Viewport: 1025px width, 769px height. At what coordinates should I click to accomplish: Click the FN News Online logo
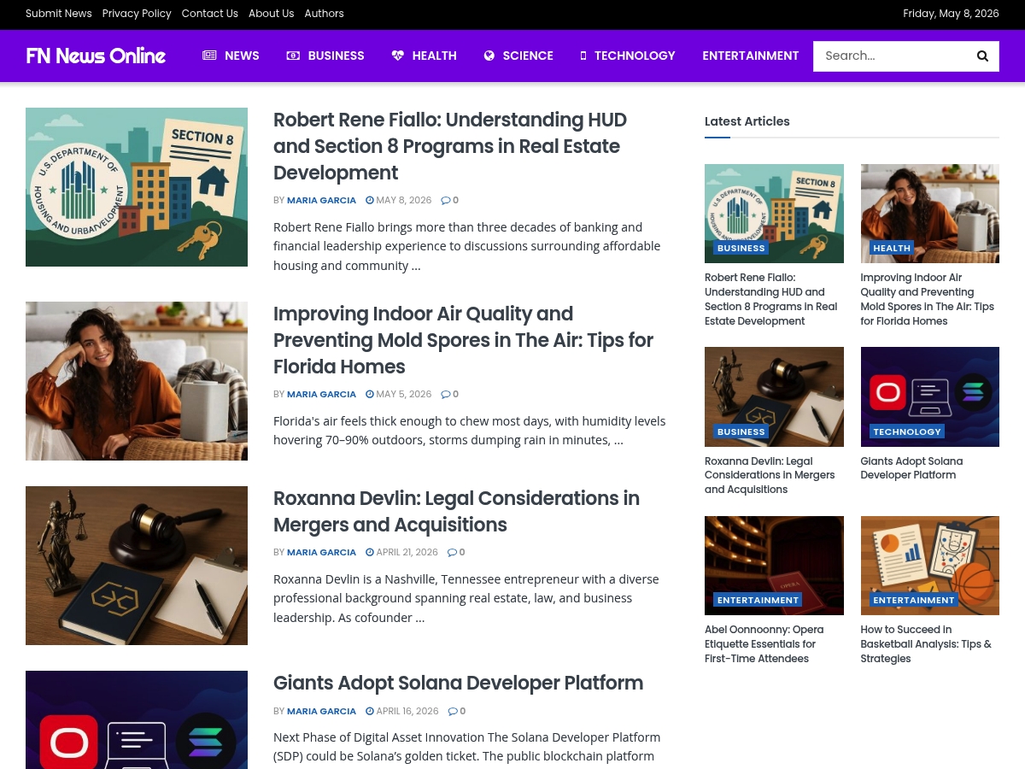pos(96,56)
